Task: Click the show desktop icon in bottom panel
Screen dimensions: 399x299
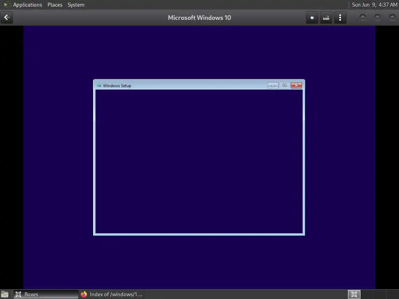Action: 5,294
